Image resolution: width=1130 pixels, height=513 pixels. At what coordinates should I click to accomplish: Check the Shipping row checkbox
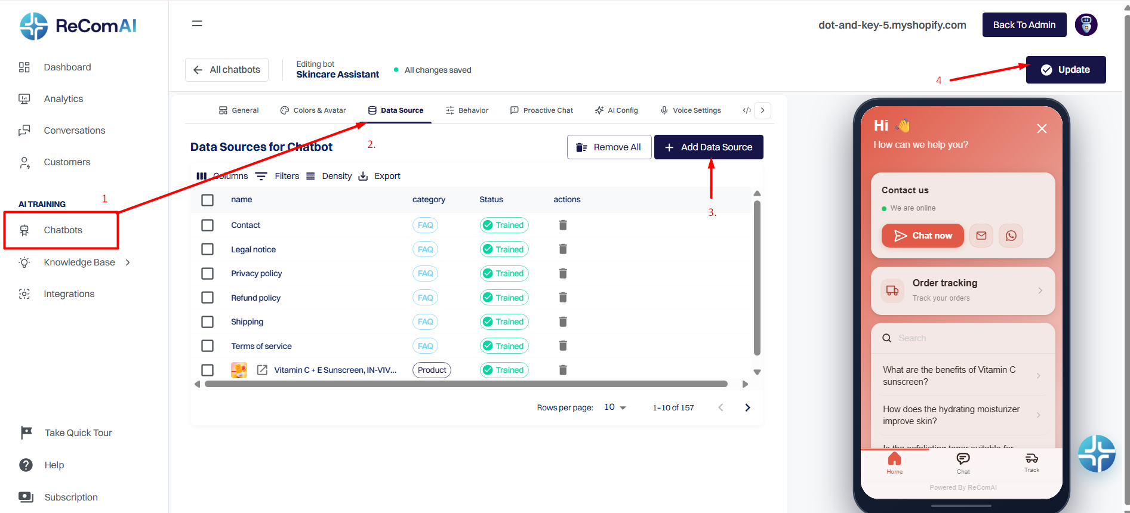coord(207,322)
